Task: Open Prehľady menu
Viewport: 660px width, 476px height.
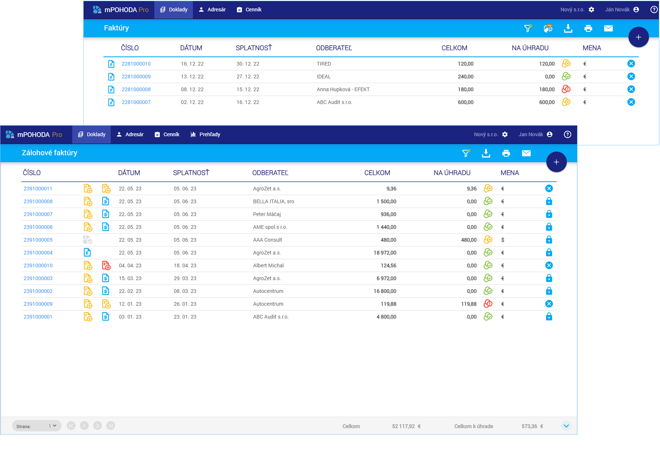Action: tap(205, 134)
